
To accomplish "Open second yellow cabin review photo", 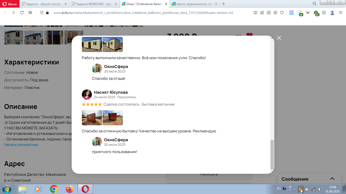I will pyautogui.click(x=113, y=44).
